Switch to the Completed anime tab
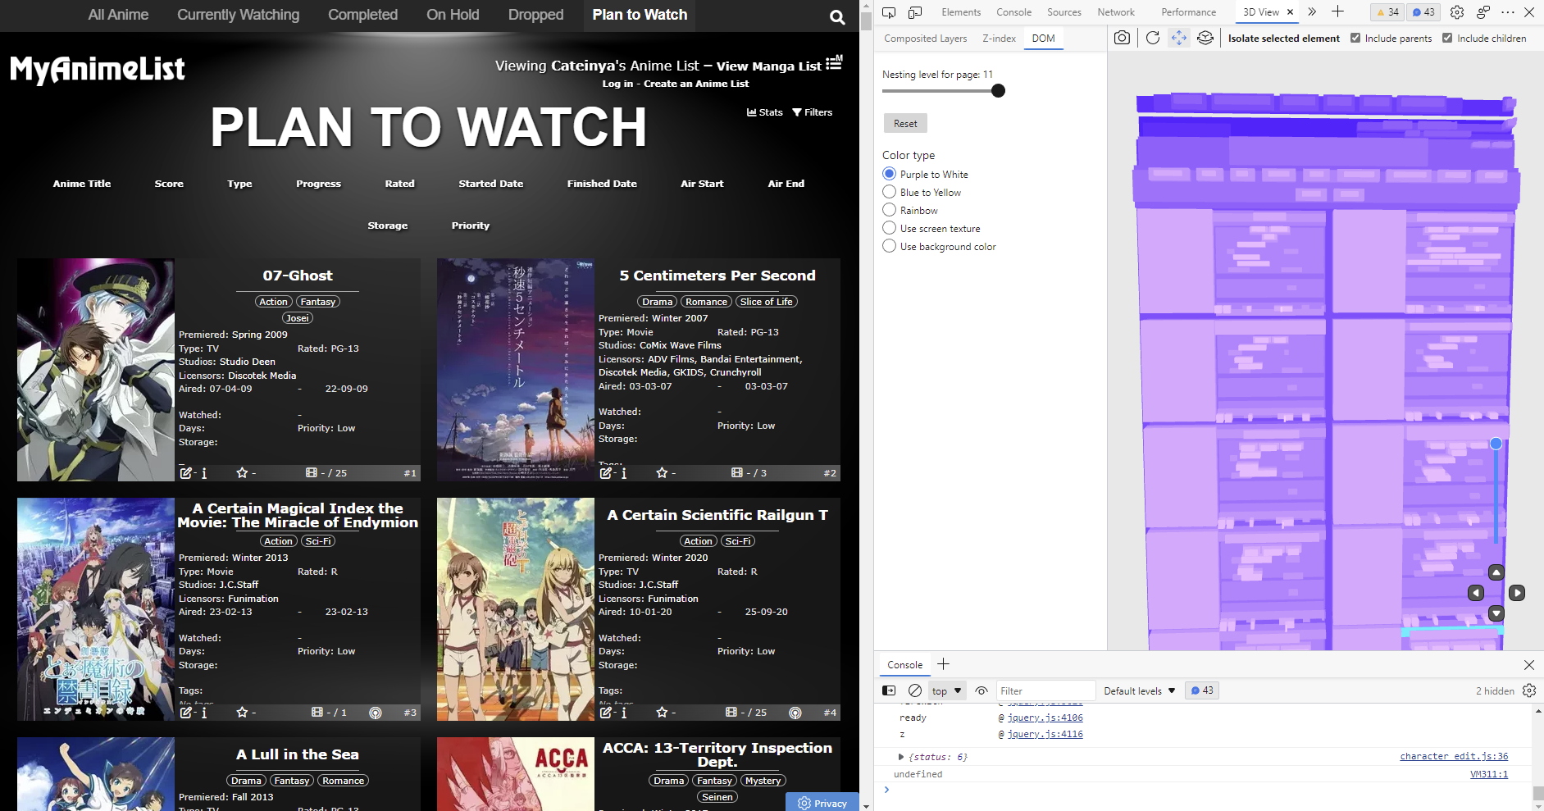Viewport: 1544px width, 811px height. [x=362, y=15]
